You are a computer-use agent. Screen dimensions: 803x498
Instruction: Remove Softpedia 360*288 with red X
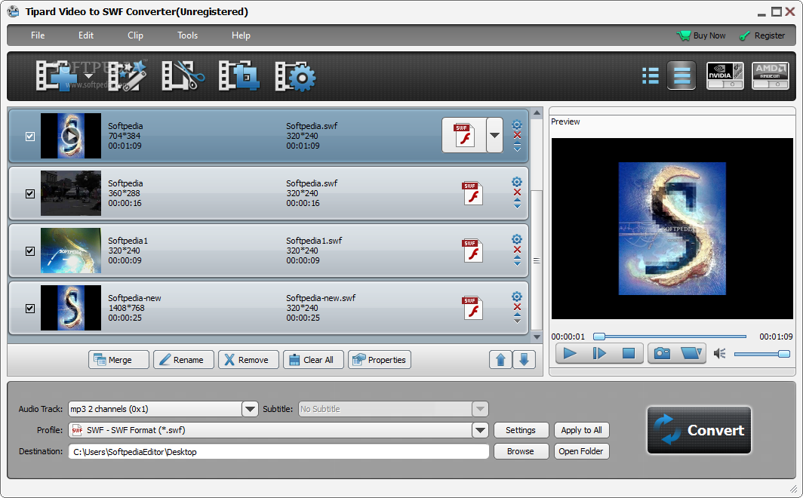pyautogui.click(x=517, y=192)
